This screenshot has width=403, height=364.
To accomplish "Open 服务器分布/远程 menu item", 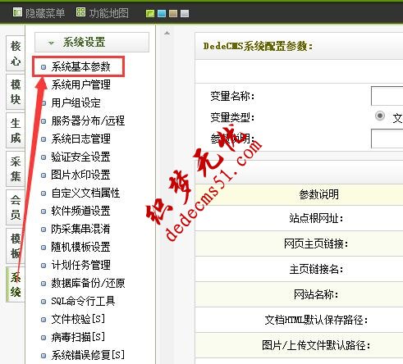I will (88, 121).
